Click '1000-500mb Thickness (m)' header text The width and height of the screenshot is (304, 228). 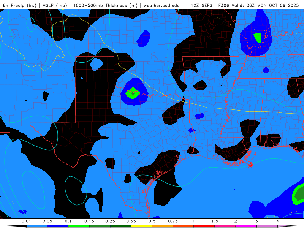pos(105,5)
